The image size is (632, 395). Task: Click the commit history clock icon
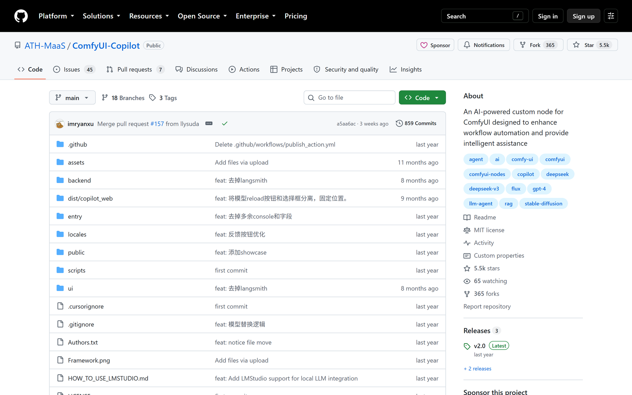coord(399,123)
